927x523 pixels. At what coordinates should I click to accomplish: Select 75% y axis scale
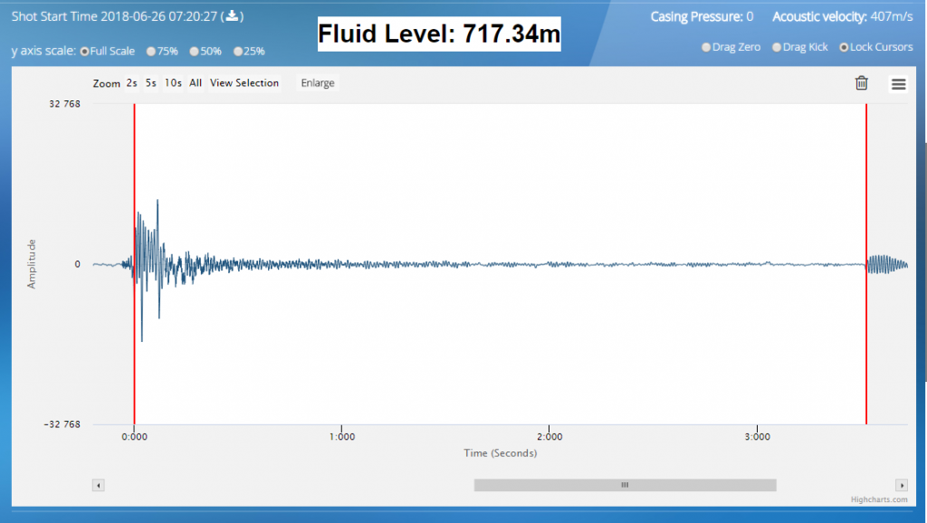(x=151, y=52)
